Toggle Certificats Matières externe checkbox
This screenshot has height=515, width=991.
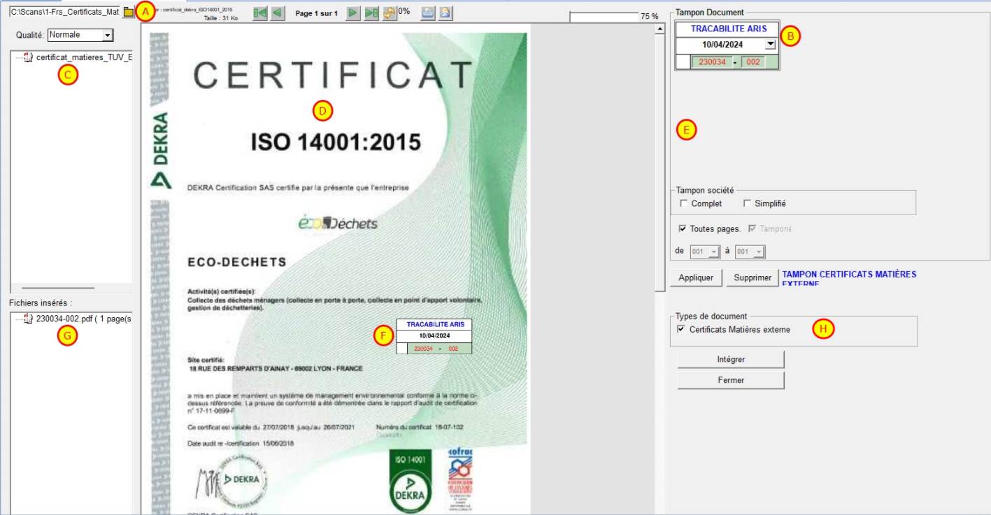[x=681, y=329]
